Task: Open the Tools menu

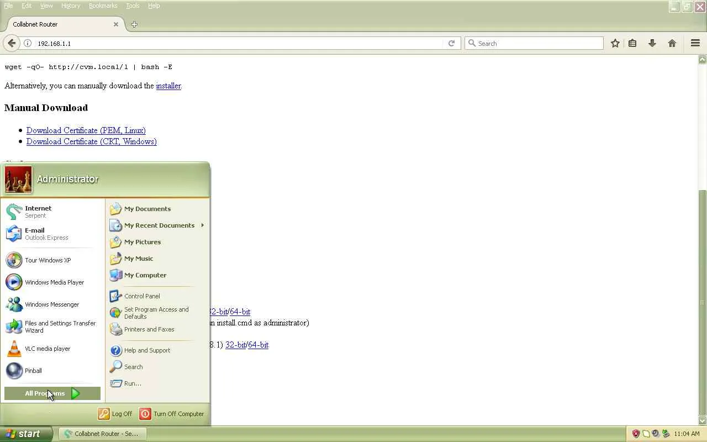Action: pyautogui.click(x=133, y=6)
